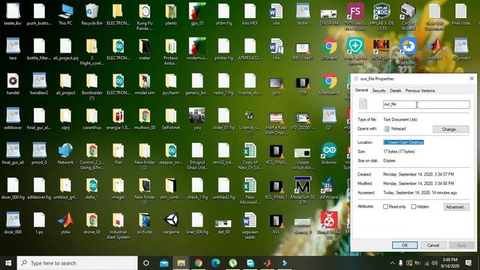Image resolution: width=480 pixels, height=270 pixels.
Task: Open the Previous Versions tab
Action: (420, 91)
